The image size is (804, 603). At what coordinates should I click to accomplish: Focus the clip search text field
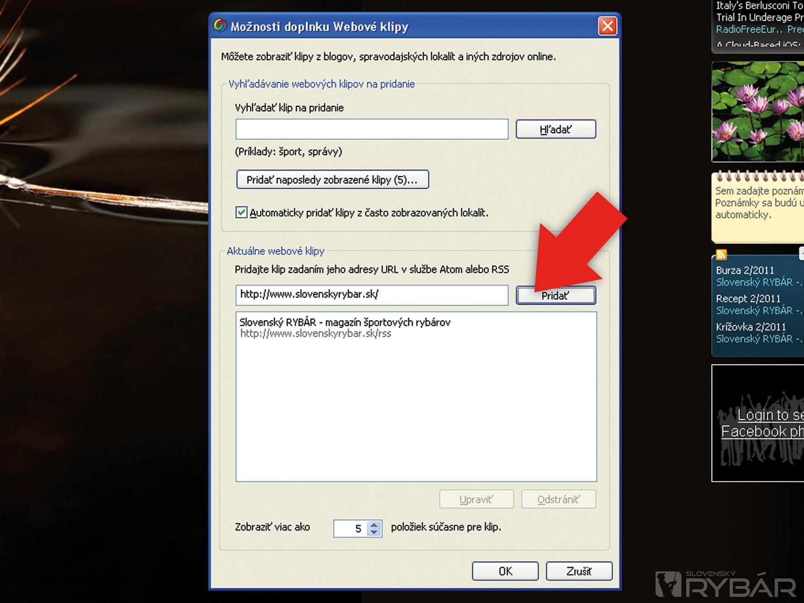(x=371, y=130)
